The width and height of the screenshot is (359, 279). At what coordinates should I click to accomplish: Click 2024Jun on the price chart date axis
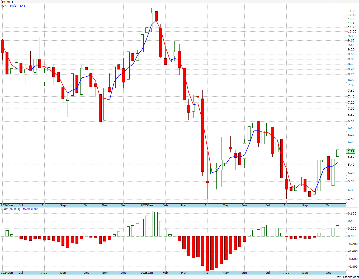7,205
